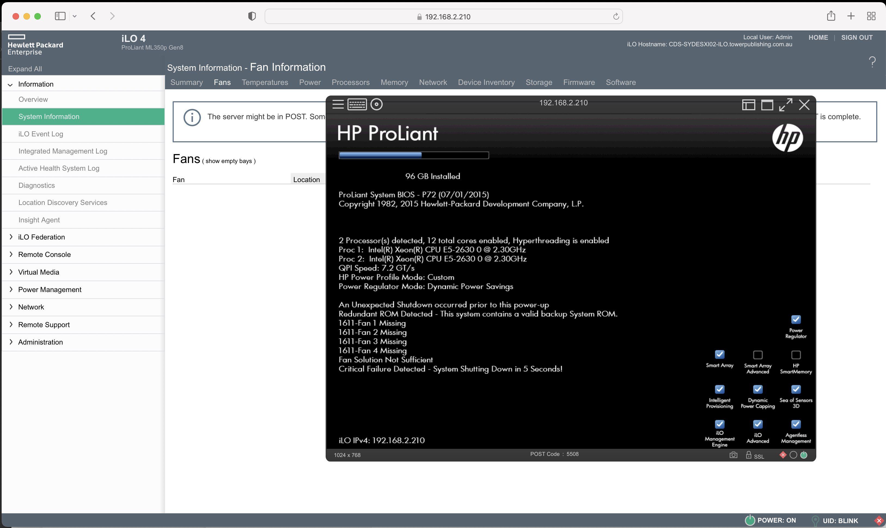
Task: Toggle the Power Regulator checkbox
Action: (x=796, y=319)
